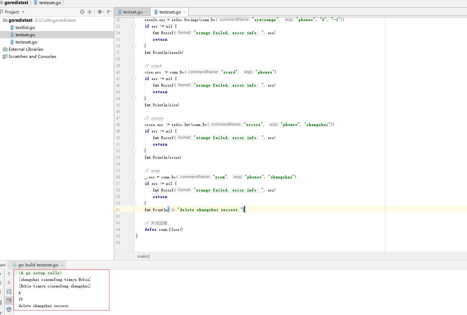Click the goredistest folder icon in tree

[5, 20]
